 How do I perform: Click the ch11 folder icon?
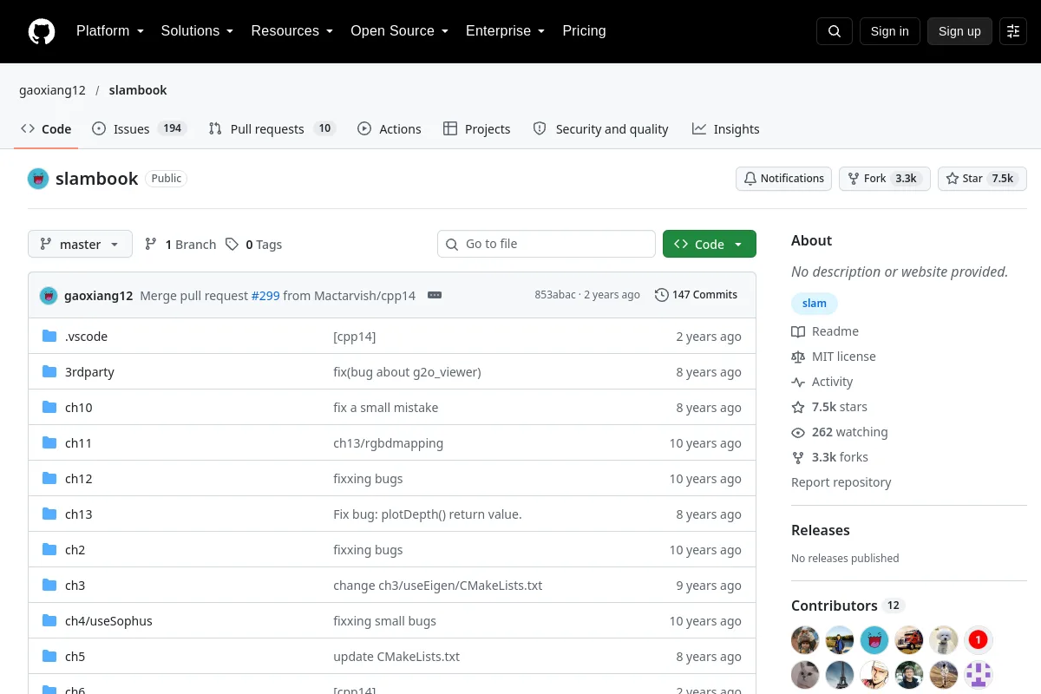[49, 443]
